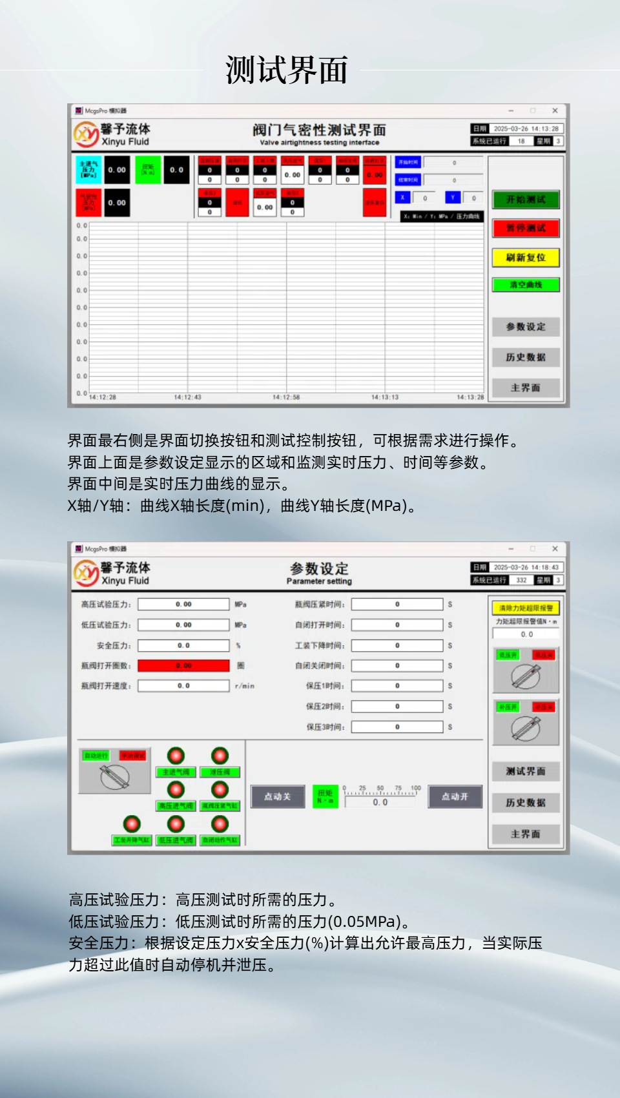Image resolution: width=620 pixels, height=1098 pixels.
Task: Click the 保压2时间 input field
Action: tap(397, 707)
